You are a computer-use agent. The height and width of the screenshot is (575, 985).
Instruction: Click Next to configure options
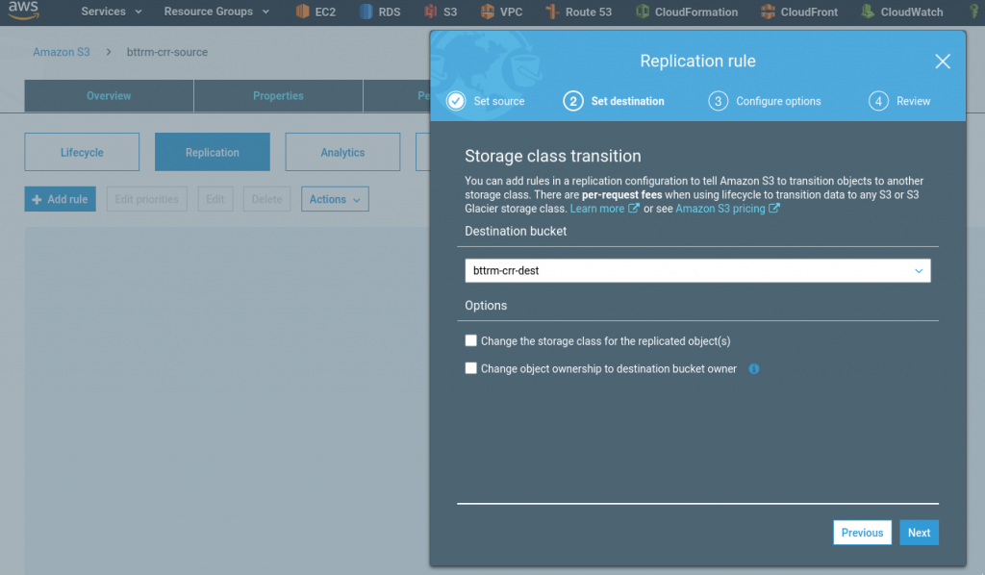(919, 532)
